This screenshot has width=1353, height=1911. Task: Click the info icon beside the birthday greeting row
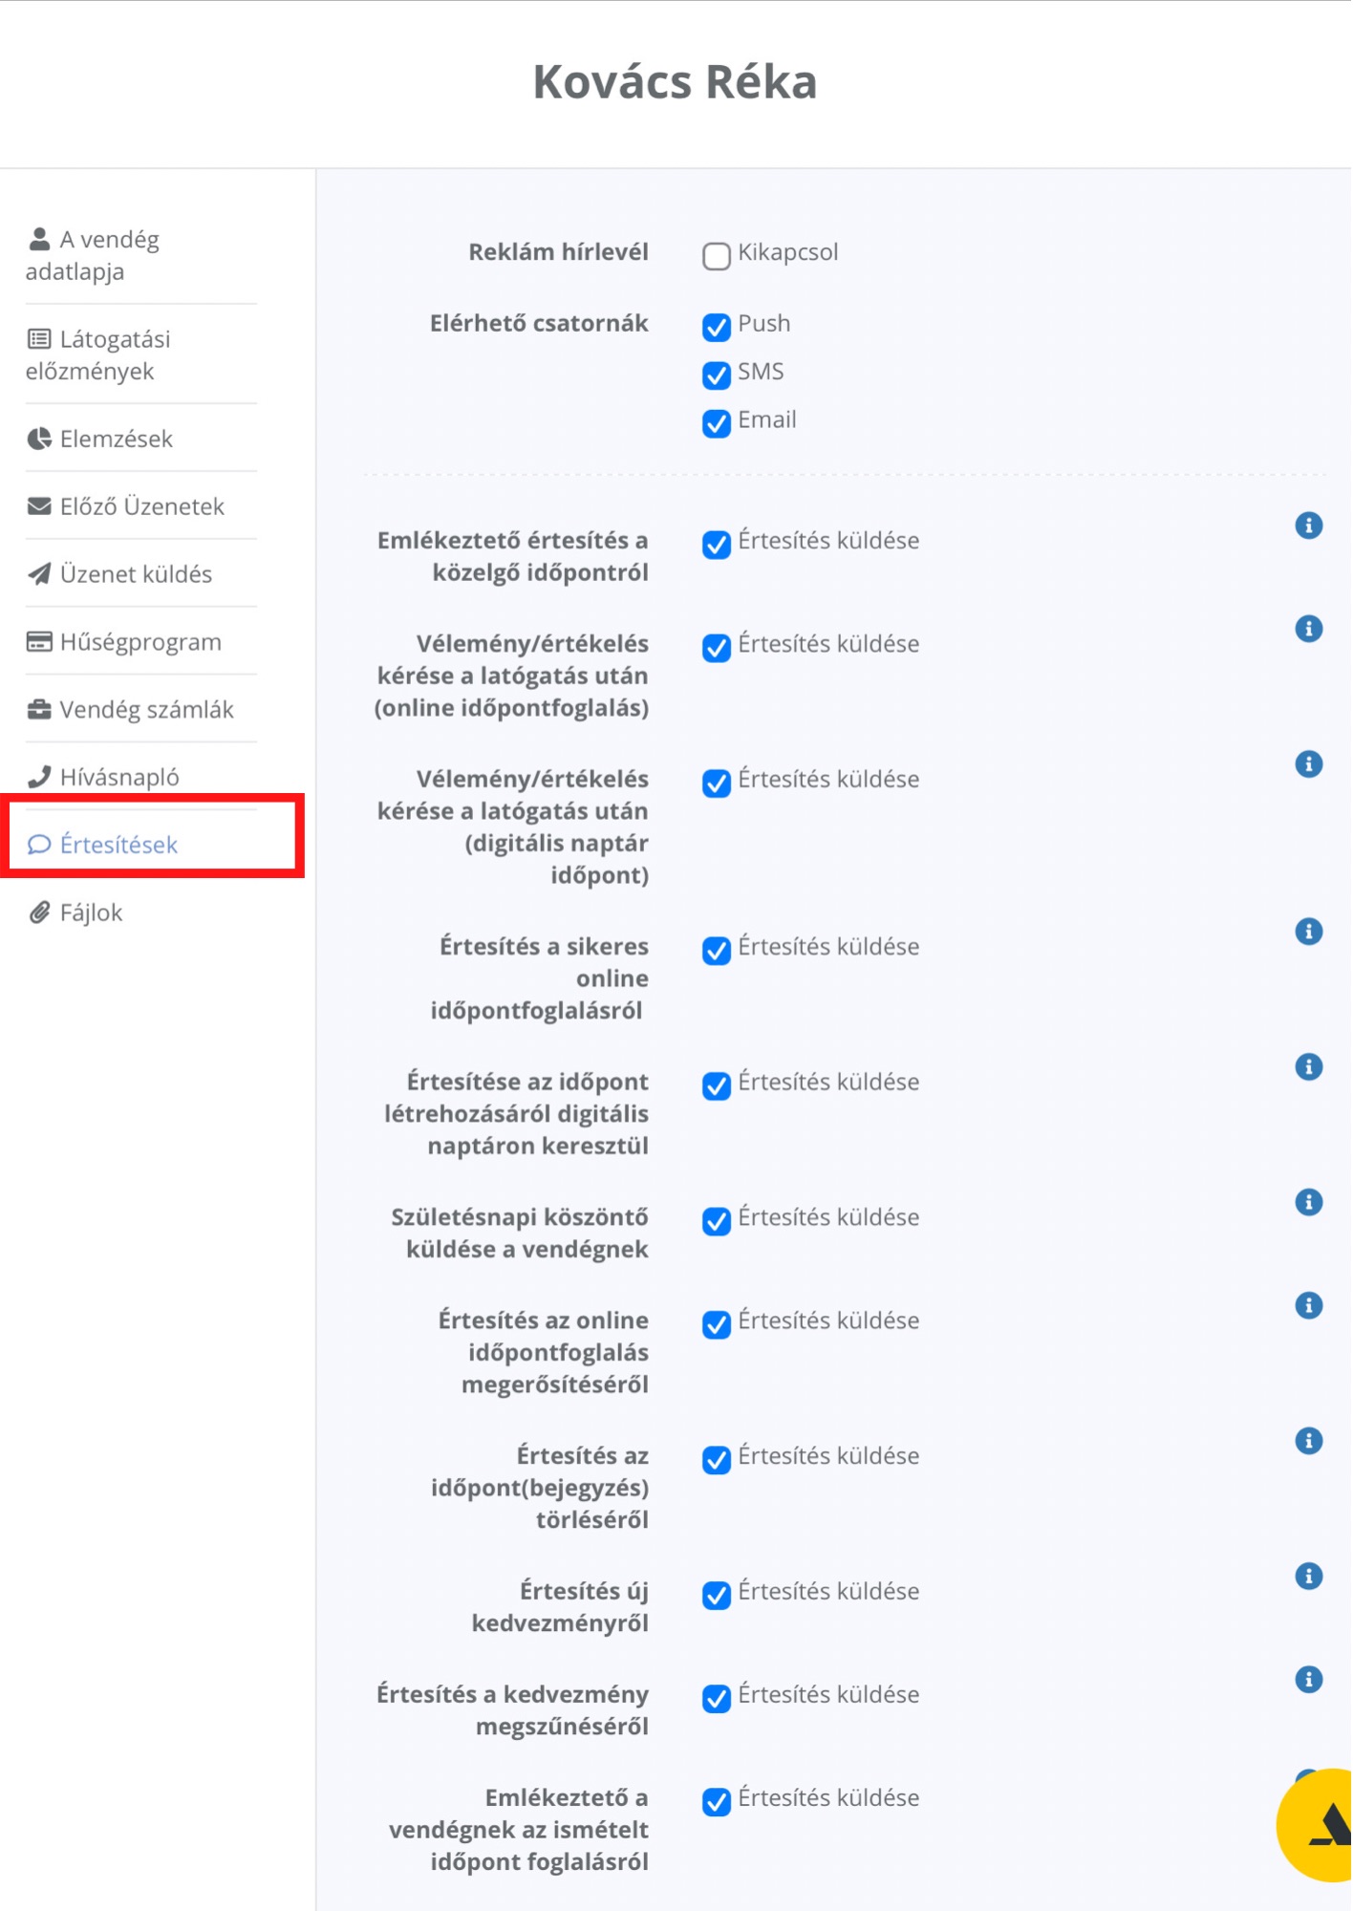pyautogui.click(x=1308, y=1202)
